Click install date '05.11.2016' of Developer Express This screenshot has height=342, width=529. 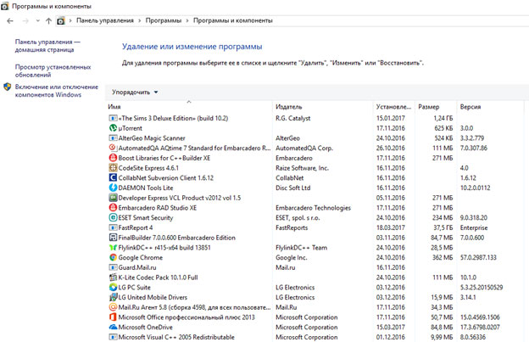(390, 198)
